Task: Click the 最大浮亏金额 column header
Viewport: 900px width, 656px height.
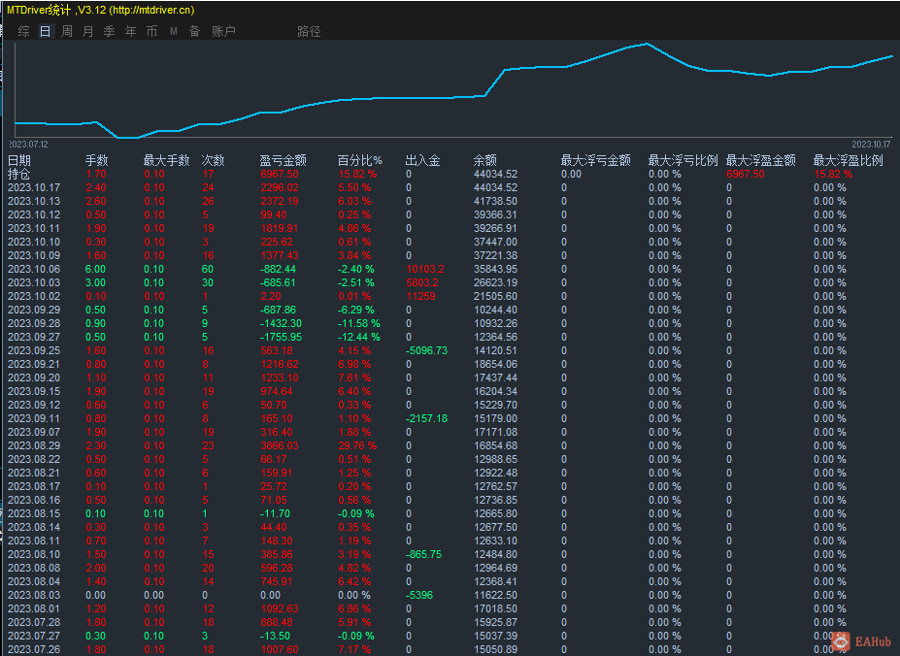Action: (x=595, y=160)
